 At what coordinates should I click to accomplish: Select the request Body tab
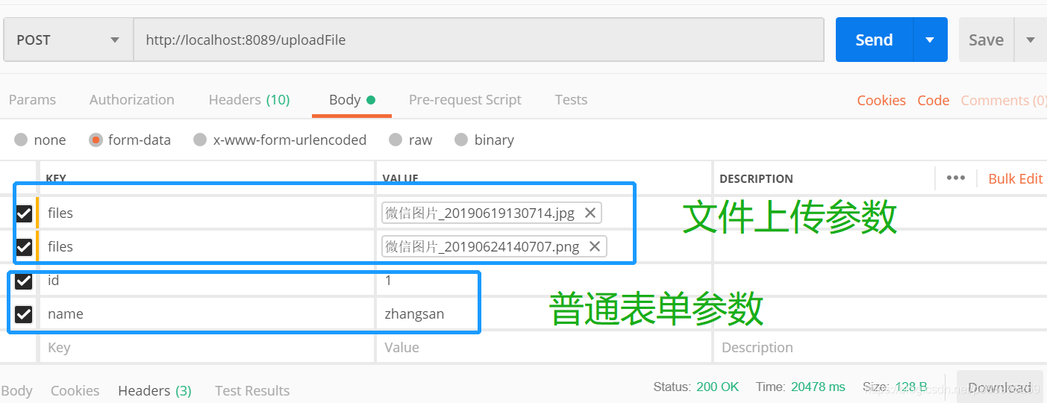coord(351,100)
